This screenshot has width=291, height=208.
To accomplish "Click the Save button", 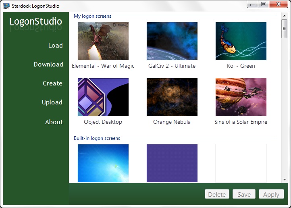I will [x=244, y=194].
